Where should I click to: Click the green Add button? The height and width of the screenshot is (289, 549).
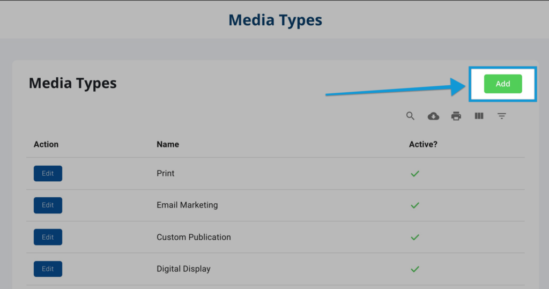click(503, 84)
